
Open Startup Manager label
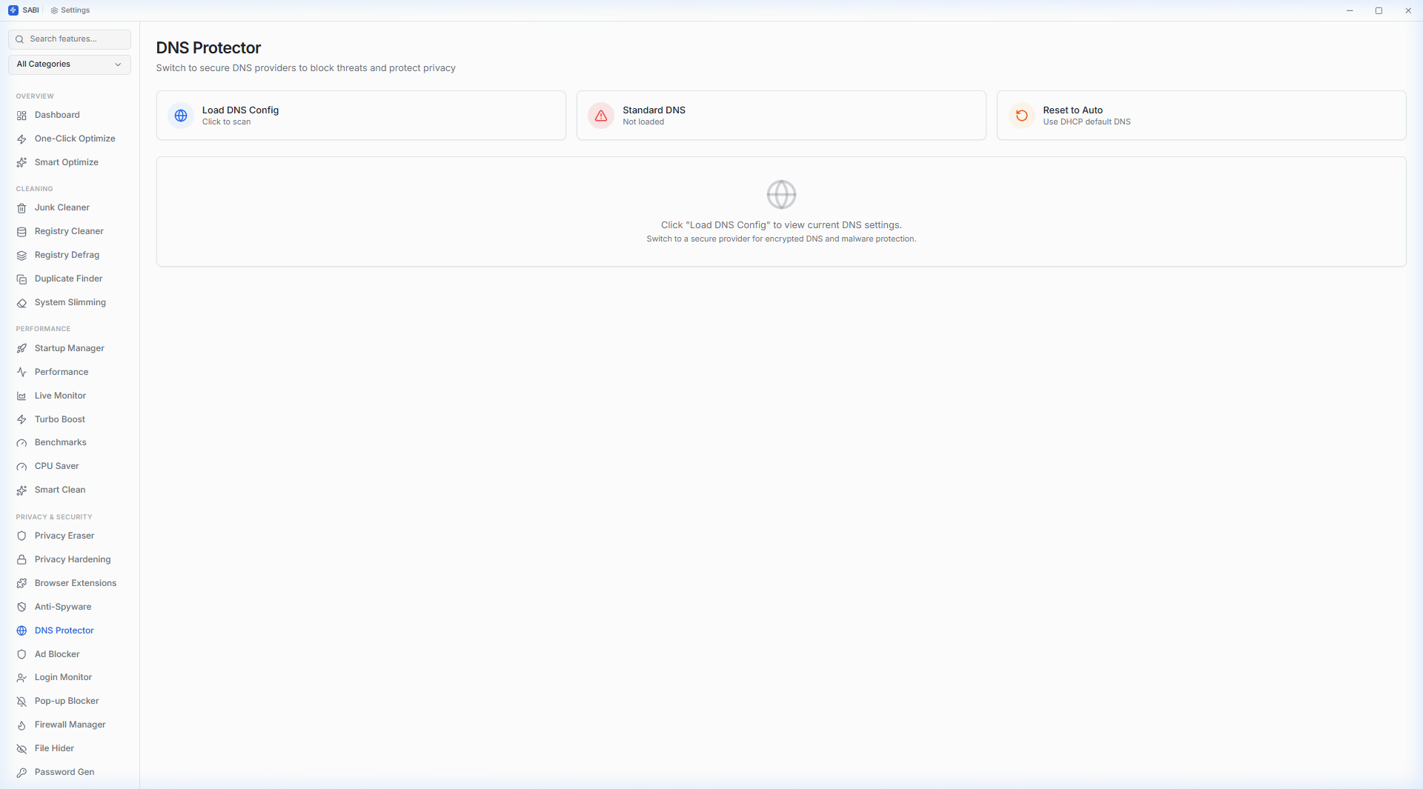(69, 348)
